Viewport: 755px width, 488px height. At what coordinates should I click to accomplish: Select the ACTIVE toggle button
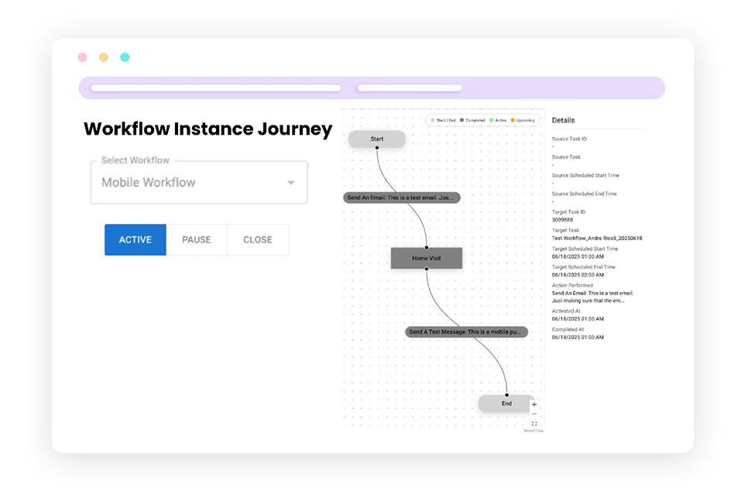point(136,239)
